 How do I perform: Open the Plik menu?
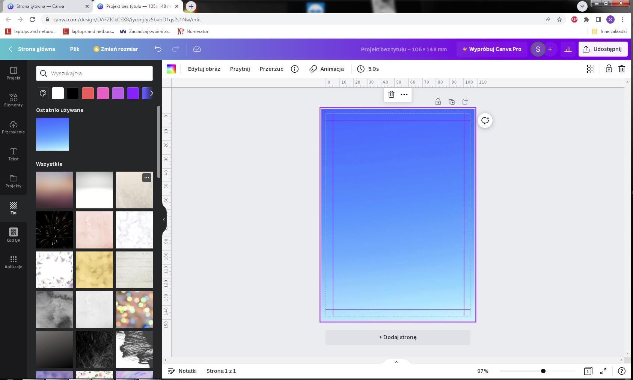[75, 49]
